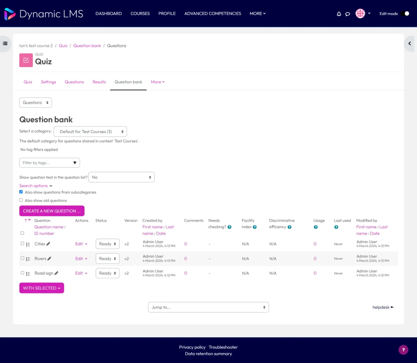The width and height of the screenshot is (417, 363).
Task: Click Facility index help icon
Action: pos(255,227)
